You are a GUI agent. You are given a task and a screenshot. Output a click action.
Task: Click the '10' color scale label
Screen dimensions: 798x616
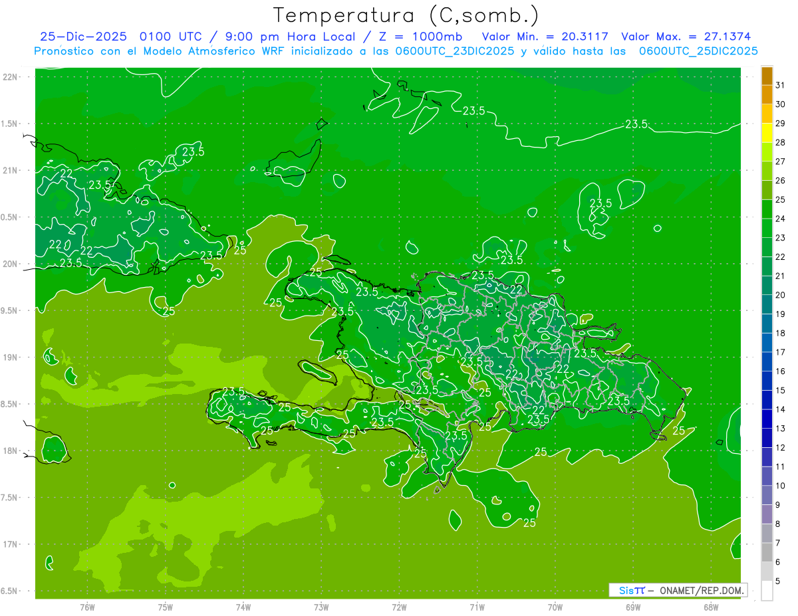(x=781, y=486)
